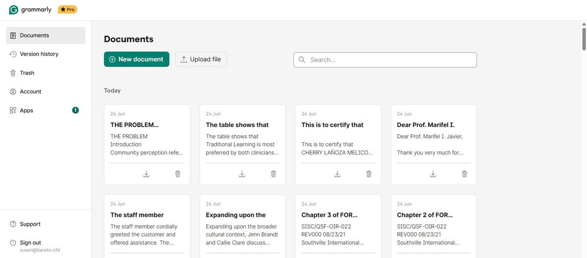Download 'This is to certify that' document

point(337,174)
